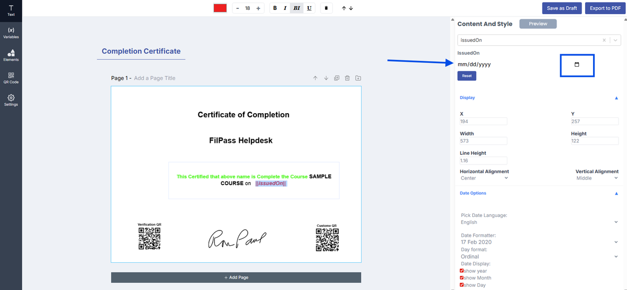Screen dimensions: 627x290
Task: Click Save as Draft button
Action: (x=562, y=8)
